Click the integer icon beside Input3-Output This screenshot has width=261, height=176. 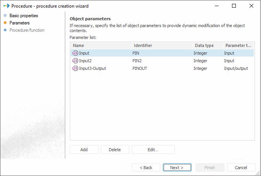[75, 68]
